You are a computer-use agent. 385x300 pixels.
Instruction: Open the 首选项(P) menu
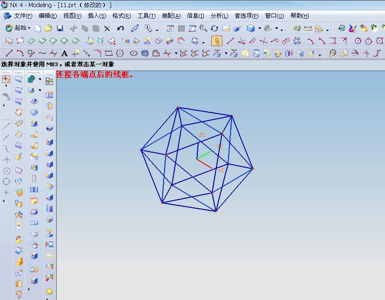point(246,16)
